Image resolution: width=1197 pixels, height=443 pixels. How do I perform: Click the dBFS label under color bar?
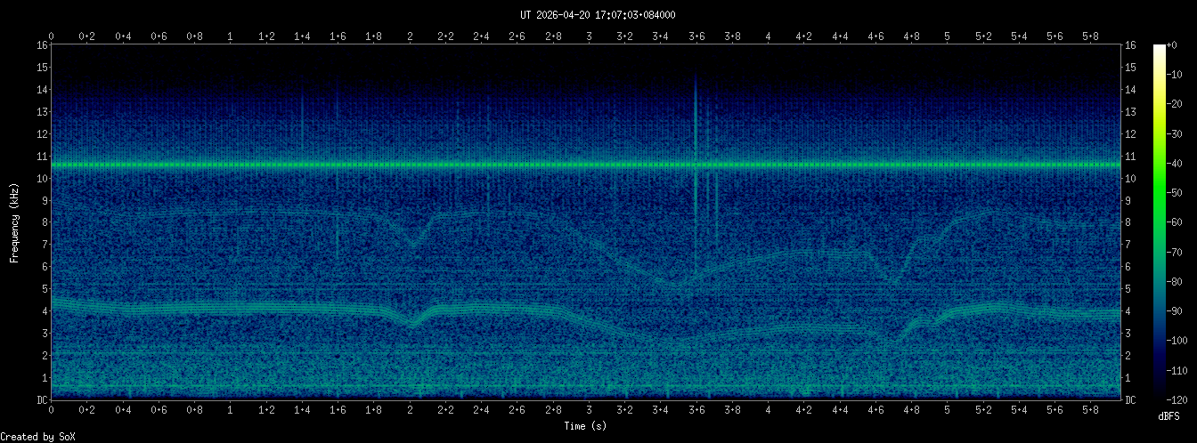pyautogui.click(x=1168, y=415)
